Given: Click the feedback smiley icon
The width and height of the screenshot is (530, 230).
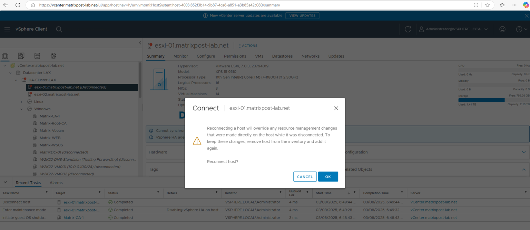Looking at the screenshot, I should (x=502, y=29).
